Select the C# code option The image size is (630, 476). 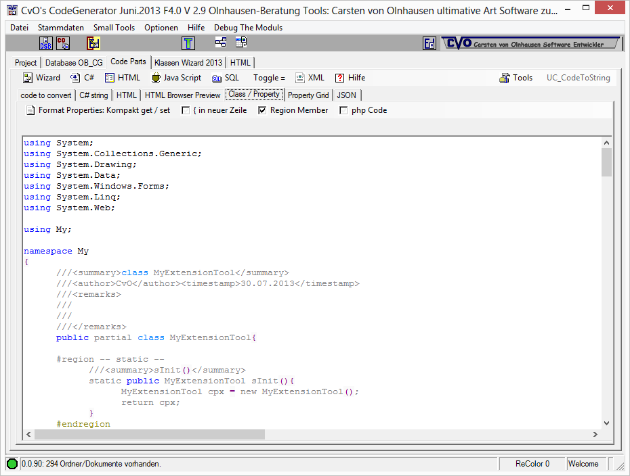(83, 78)
